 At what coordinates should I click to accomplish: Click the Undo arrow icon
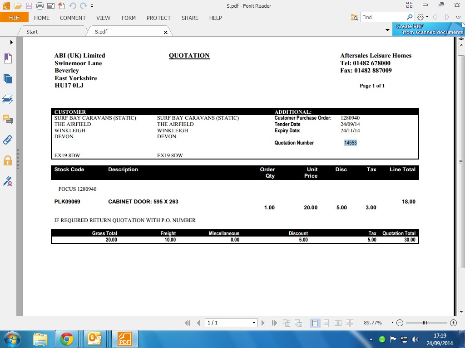[73, 6]
